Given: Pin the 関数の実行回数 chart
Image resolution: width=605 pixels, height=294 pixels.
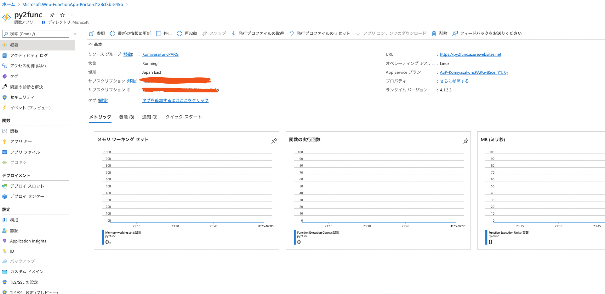Looking at the screenshot, I should [466, 141].
